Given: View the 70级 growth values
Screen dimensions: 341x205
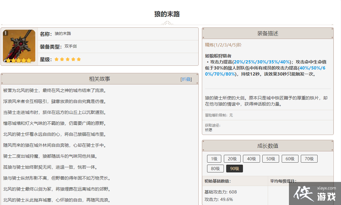Looking at the screenshot, I should (x=309, y=159).
